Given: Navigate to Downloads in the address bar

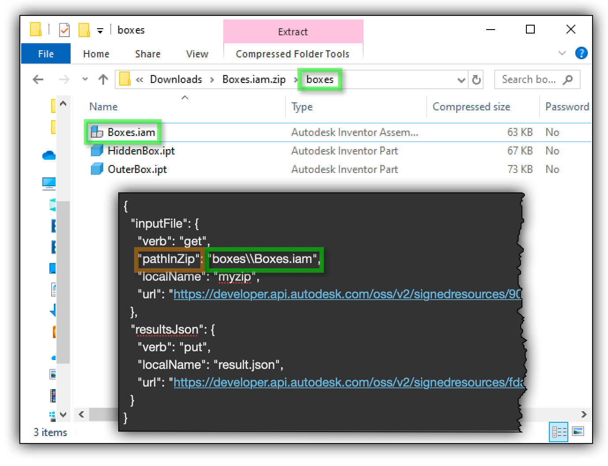Looking at the screenshot, I should (x=176, y=79).
